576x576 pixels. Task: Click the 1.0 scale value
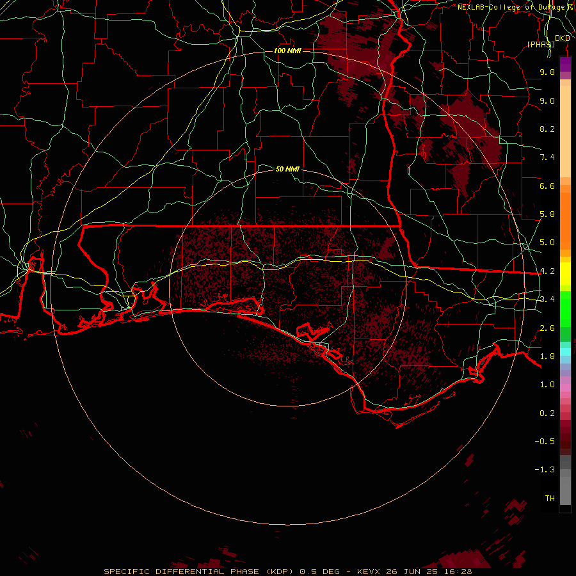tap(547, 385)
